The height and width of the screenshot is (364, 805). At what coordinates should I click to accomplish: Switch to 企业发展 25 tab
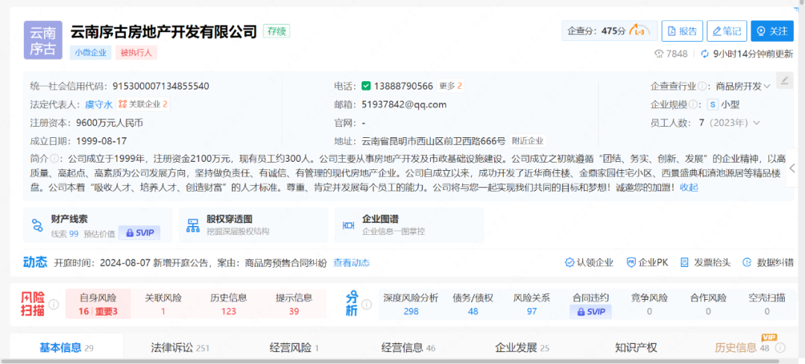tap(522, 348)
